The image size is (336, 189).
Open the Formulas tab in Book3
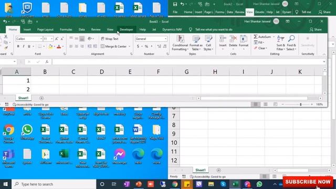click(66, 29)
